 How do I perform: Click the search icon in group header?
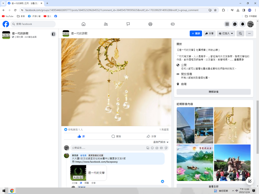(240, 33)
